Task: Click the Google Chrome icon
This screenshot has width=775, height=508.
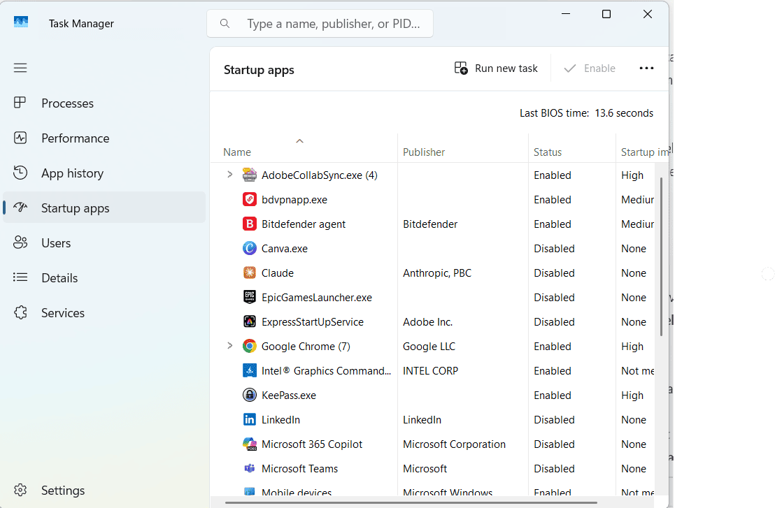Action: [x=250, y=346]
